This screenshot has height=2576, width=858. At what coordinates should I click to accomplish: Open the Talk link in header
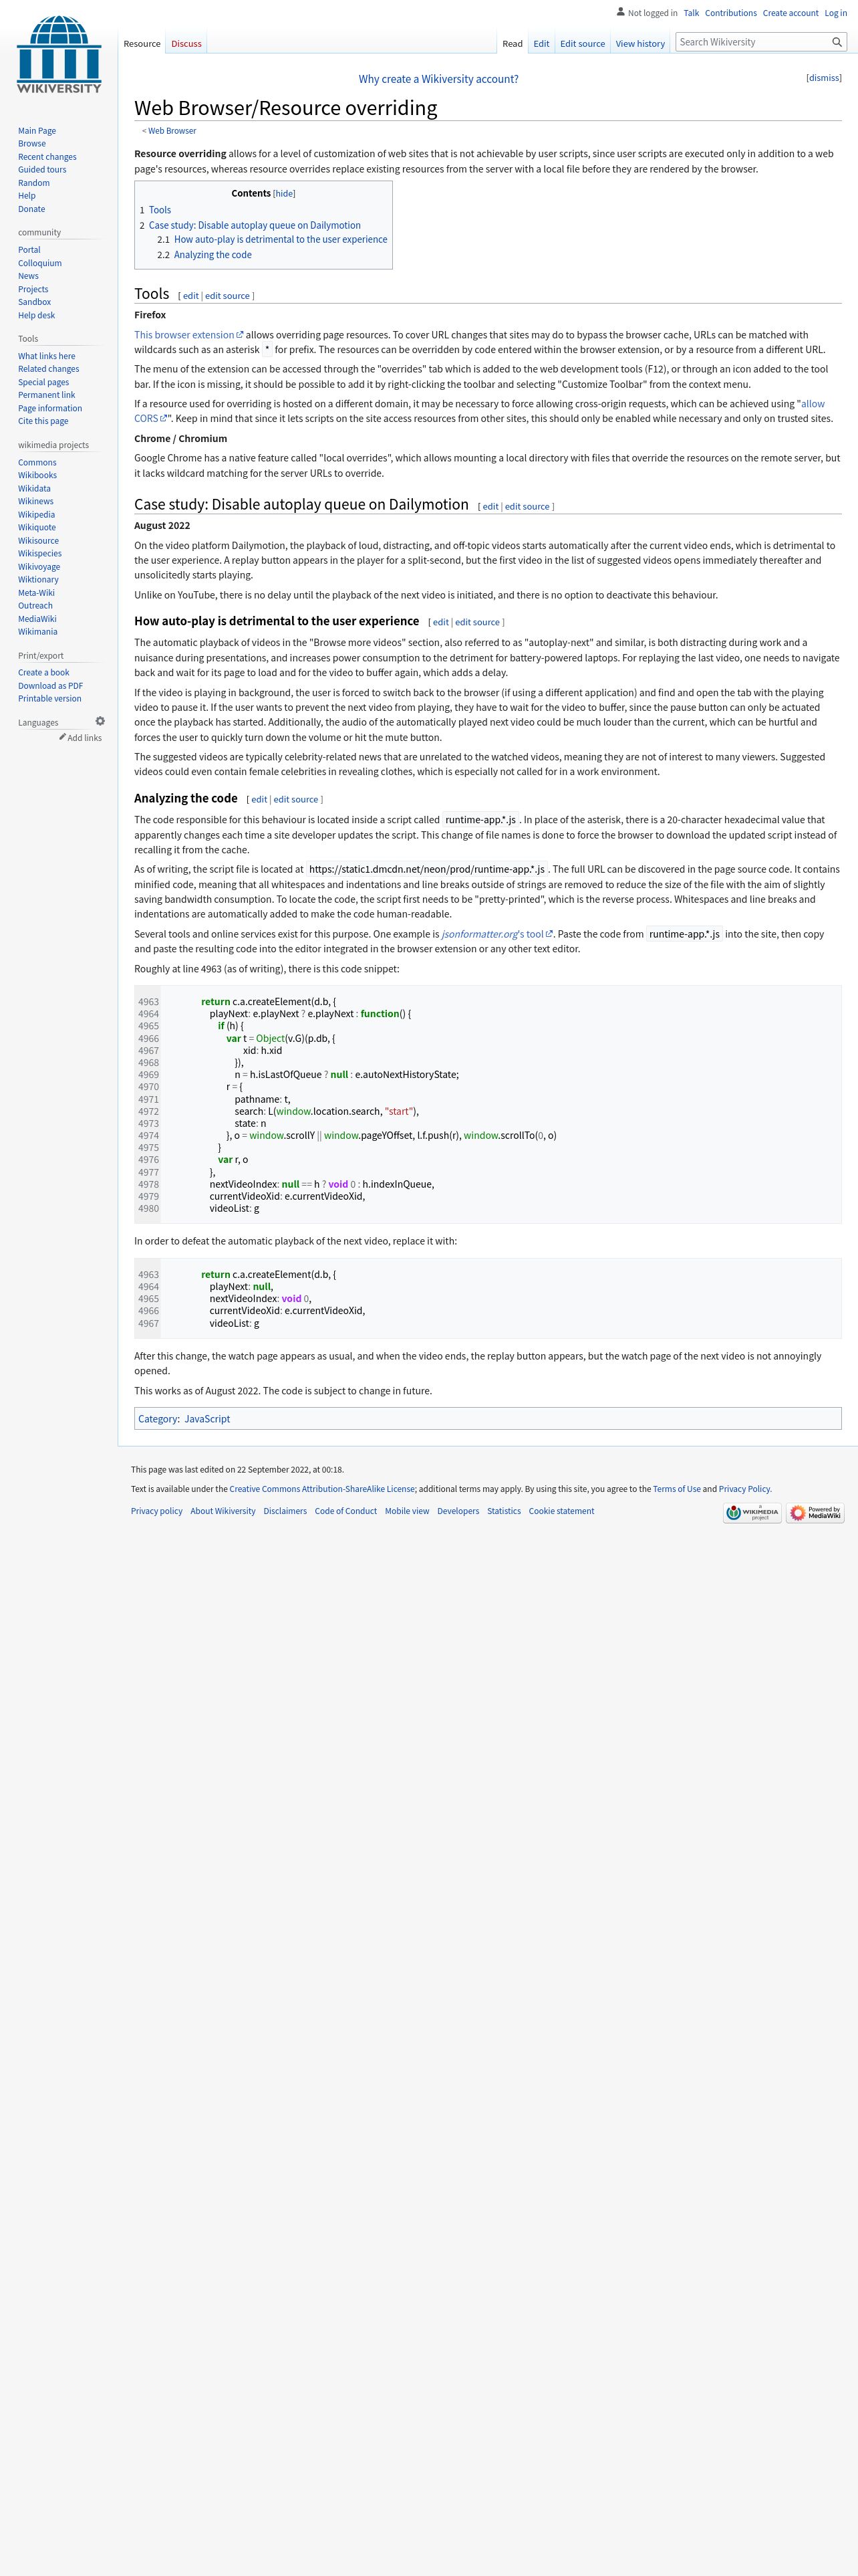[x=691, y=13]
